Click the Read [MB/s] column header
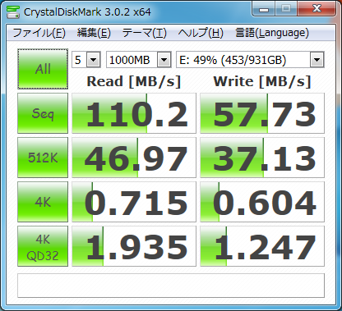This screenshot has height=311, width=342. tap(134, 81)
